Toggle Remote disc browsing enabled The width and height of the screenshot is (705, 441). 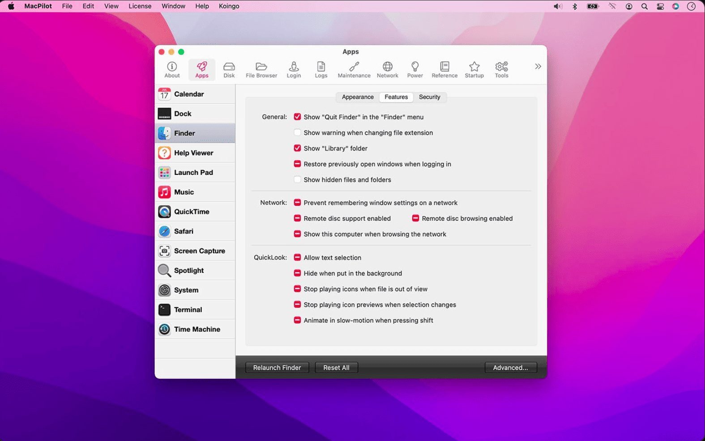(x=415, y=218)
